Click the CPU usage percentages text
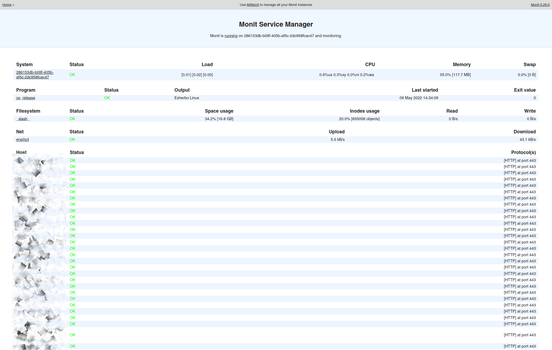Image resolution: width=552 pixels, height=350 pixels. tap(346, 75)
